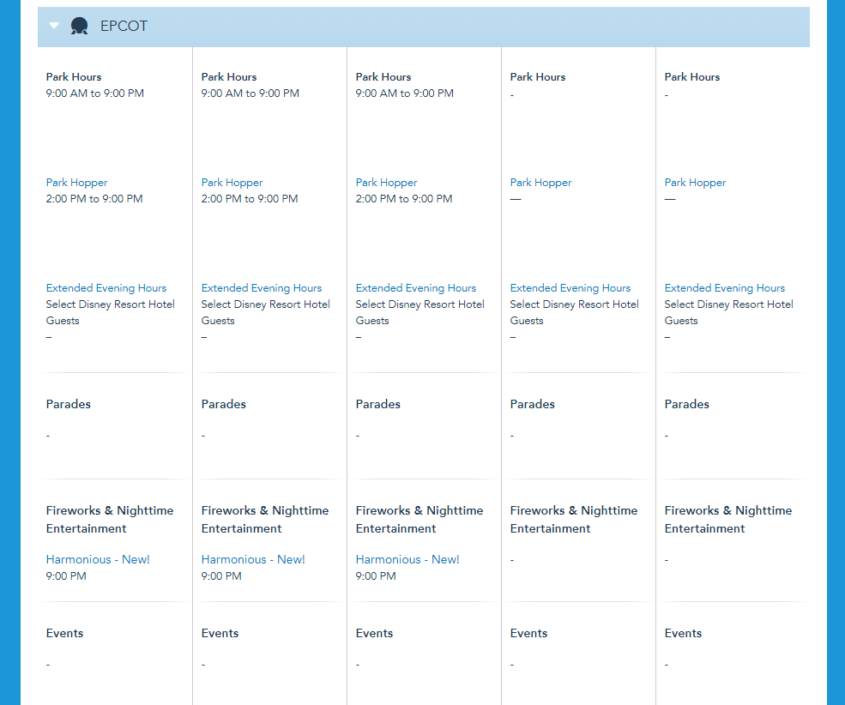Open Harmonious - New! link in third column
845x705 pixels.
[407, 559]
